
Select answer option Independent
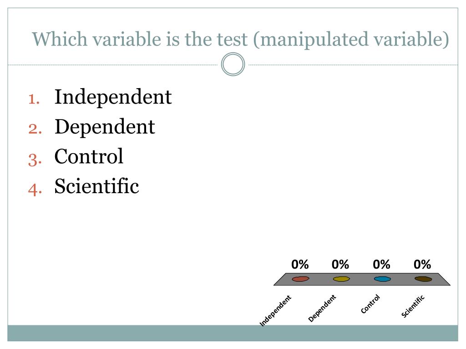pos(113,97)
